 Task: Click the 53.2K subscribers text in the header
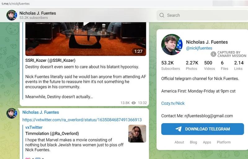(33, 18)
